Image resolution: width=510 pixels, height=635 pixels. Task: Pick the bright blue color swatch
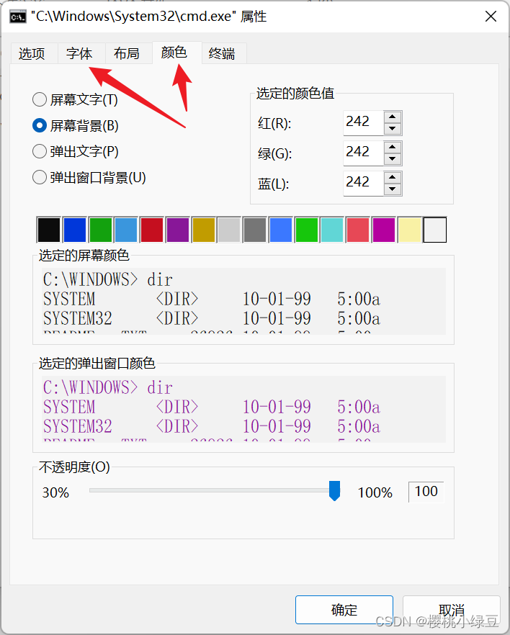coord(281,230)
